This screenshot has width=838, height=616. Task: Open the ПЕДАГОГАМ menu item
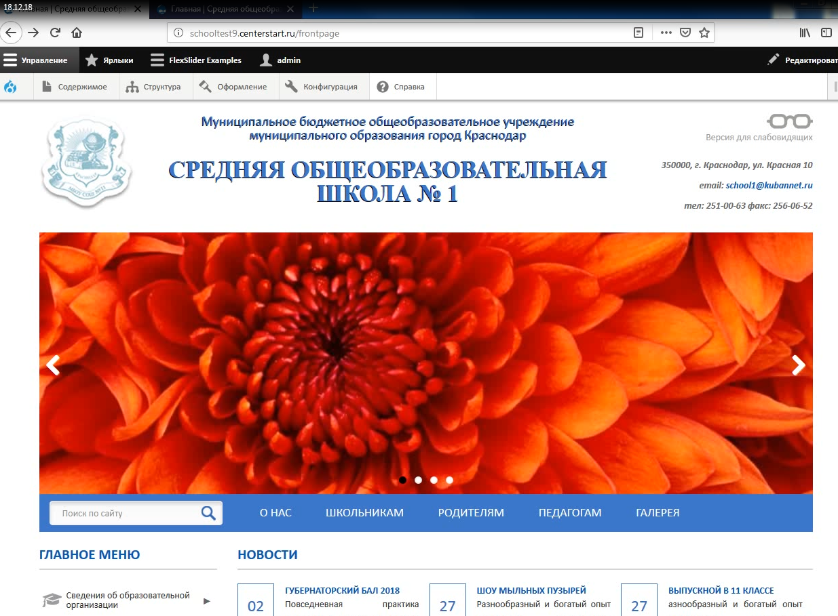(x=570, y=513)
